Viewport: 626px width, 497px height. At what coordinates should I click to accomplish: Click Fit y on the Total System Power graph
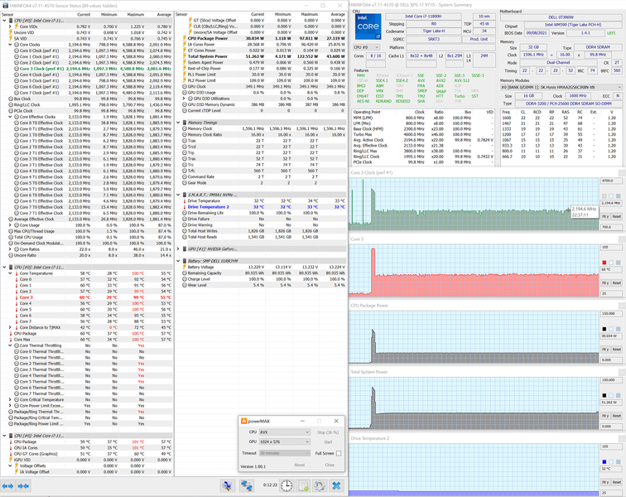(605, 416)
